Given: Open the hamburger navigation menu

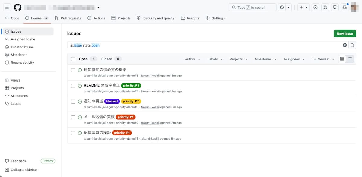Looking at the screenshot, I should click(7, 7).
